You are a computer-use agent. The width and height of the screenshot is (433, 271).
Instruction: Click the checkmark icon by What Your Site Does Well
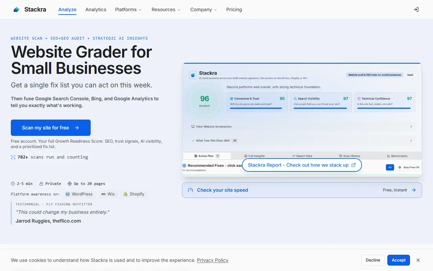tap(193, 141)
